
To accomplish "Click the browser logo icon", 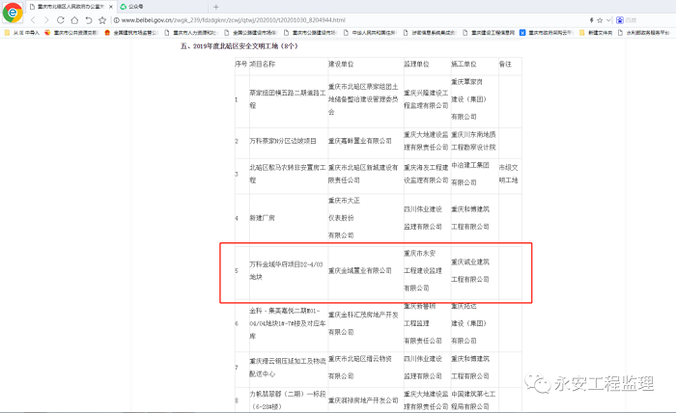I will pos(13,13).
